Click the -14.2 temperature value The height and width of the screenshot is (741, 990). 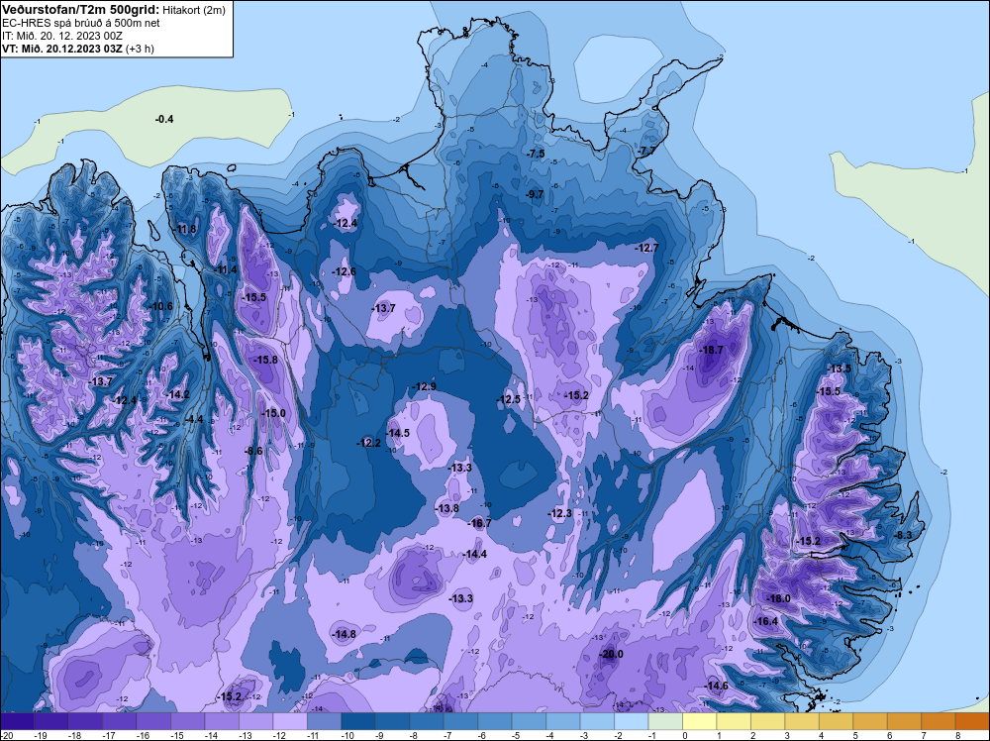[x=177, y=395]
